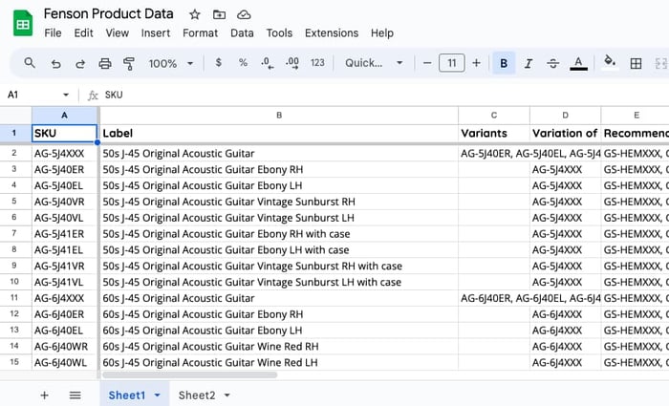
Task: Select cell AG-6J40WR
Action: [64, 346]
